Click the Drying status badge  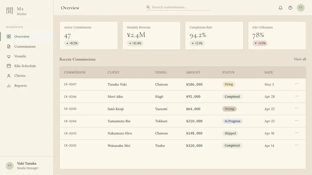pyautogui.click(x=229, y=109)
